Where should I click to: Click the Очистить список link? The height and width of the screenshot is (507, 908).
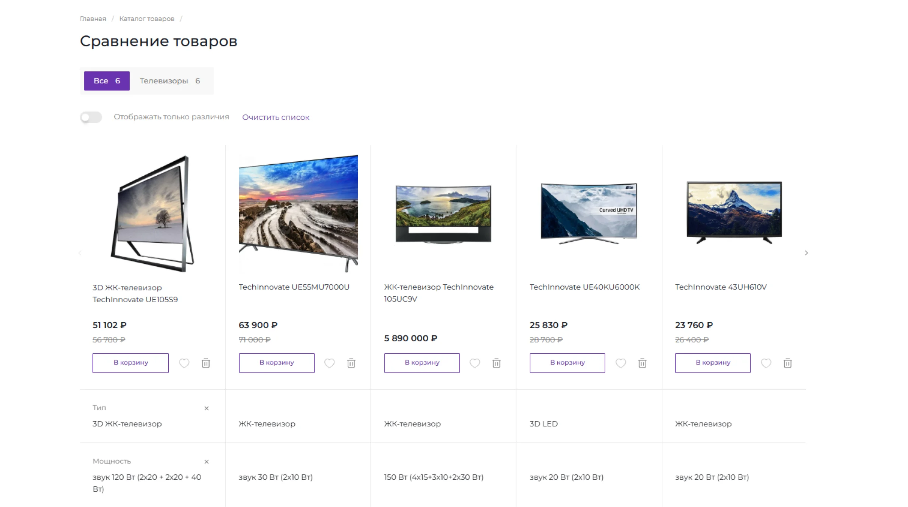point(275,117)
